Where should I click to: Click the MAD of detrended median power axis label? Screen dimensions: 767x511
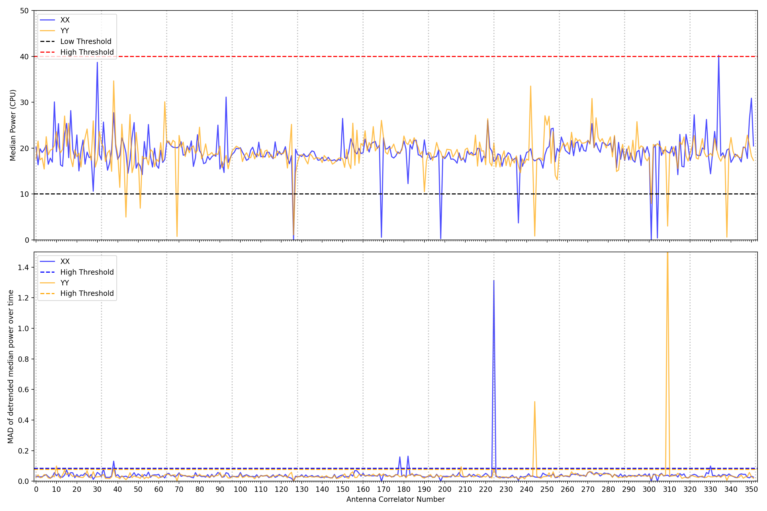click(x=11, y=367)
